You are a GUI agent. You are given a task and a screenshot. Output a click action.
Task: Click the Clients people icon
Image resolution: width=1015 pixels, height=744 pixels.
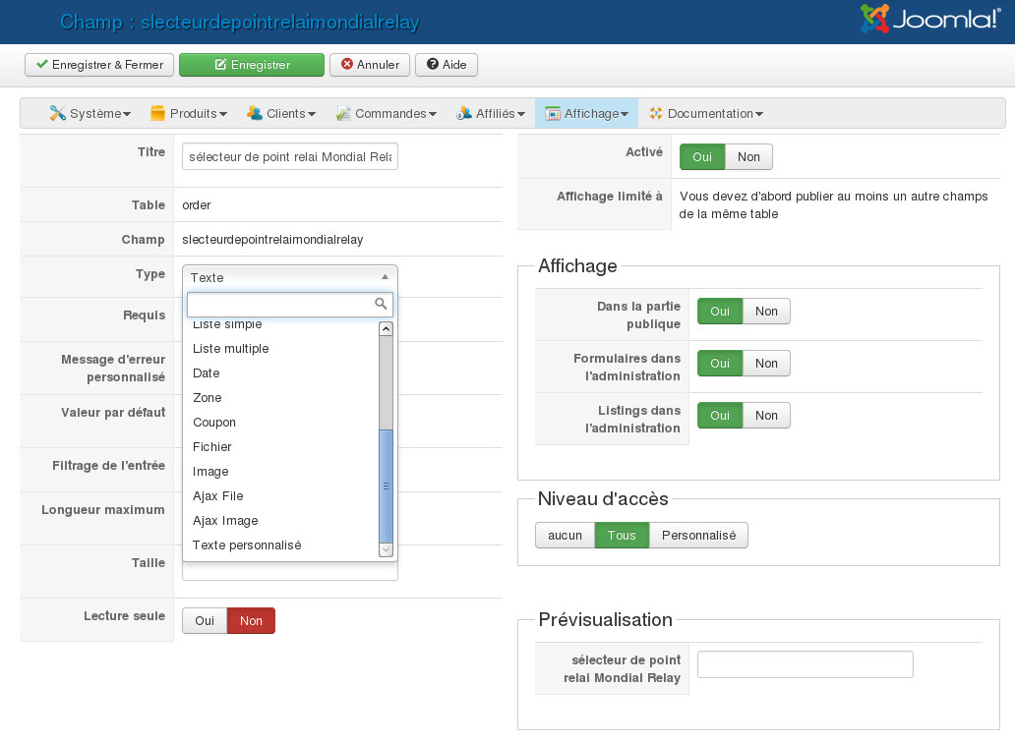point(255,113)
